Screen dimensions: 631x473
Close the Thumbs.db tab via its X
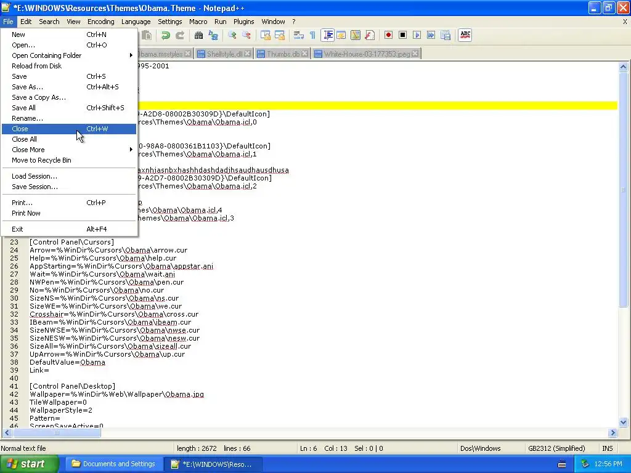click(x=305, y=54)
